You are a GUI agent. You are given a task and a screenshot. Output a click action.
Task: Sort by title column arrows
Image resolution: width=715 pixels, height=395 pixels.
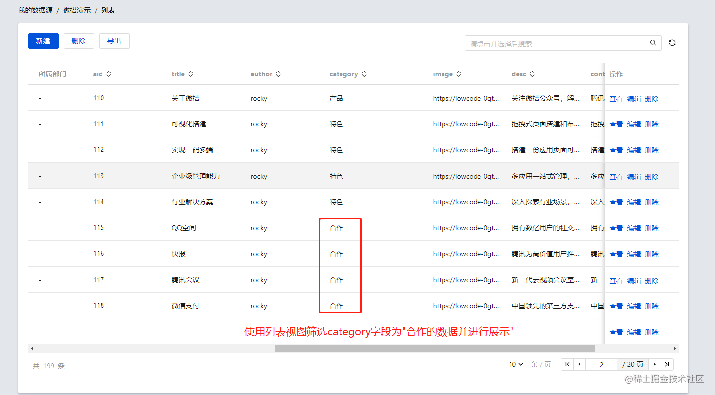tap(191, 74)
